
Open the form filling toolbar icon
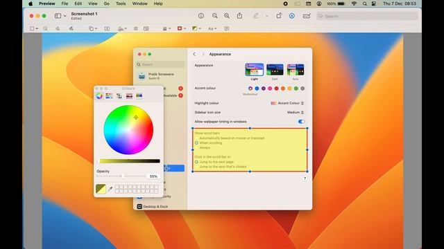pyautogui.click(x=307, y=16)
